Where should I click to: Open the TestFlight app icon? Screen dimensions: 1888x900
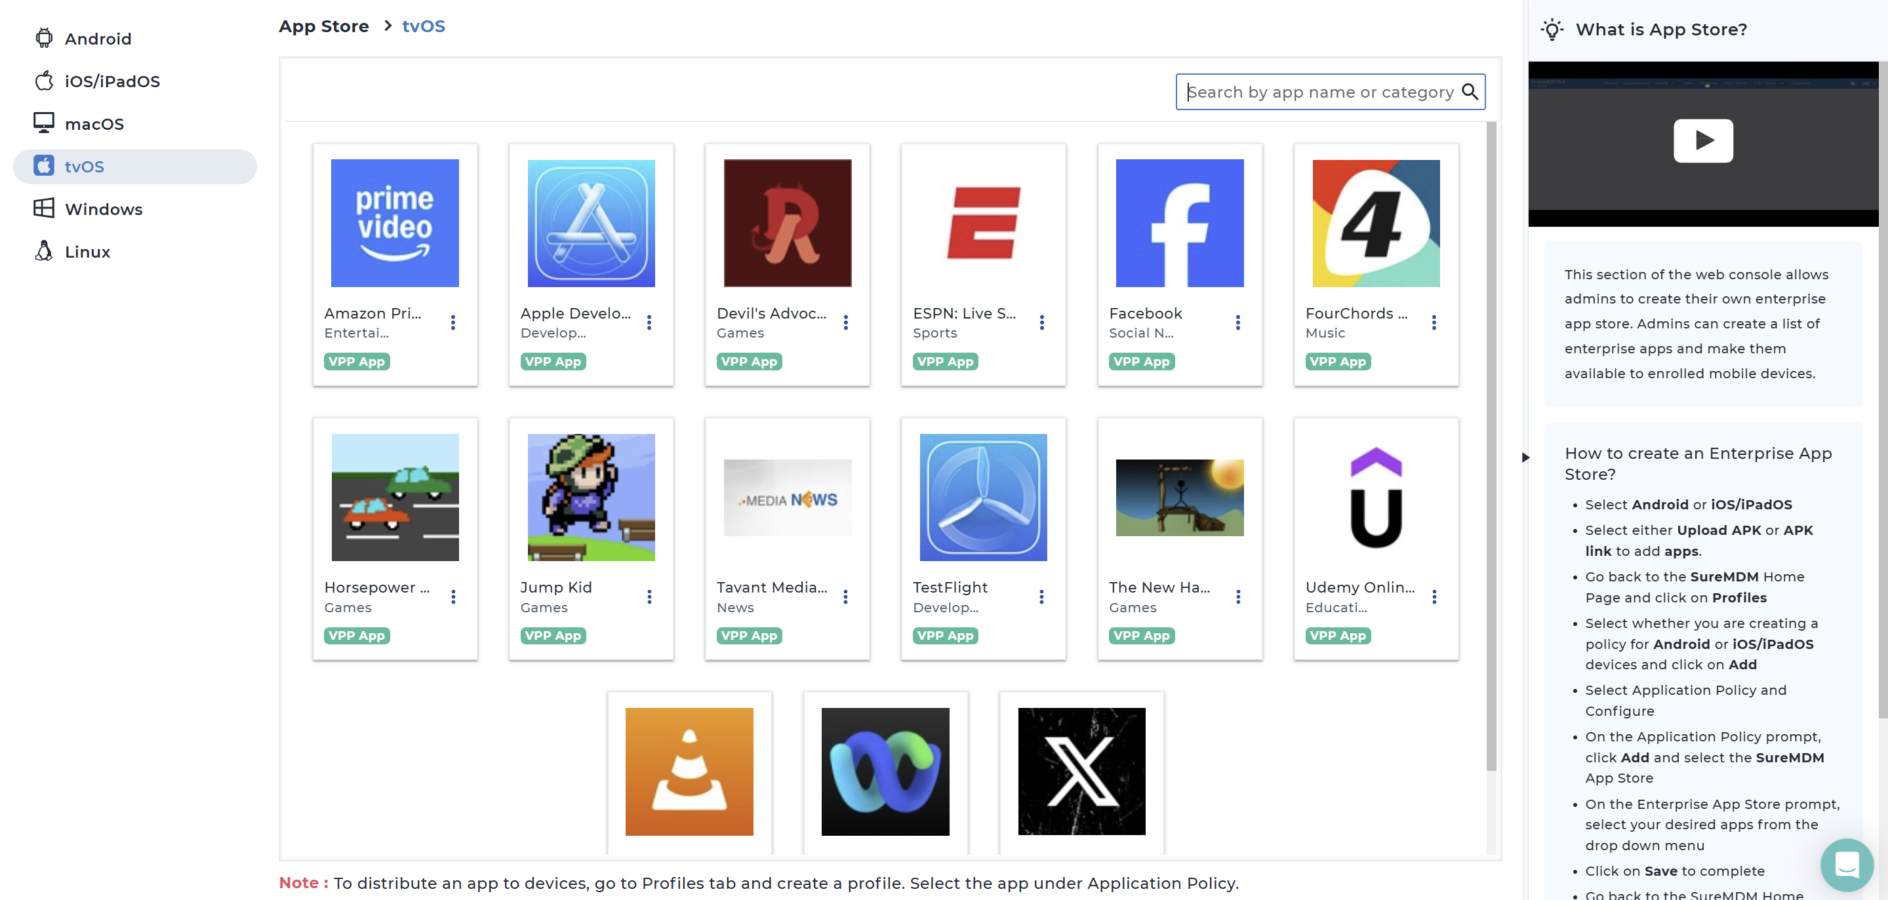(983, 497)
